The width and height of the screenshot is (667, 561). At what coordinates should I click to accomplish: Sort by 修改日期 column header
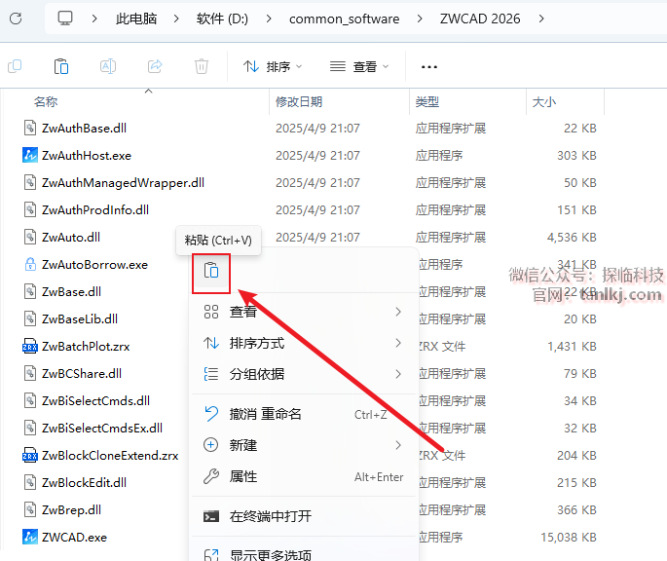pyautogui.click(x=299, y=101)
